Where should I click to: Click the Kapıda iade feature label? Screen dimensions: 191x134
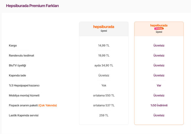pos(18,76)
